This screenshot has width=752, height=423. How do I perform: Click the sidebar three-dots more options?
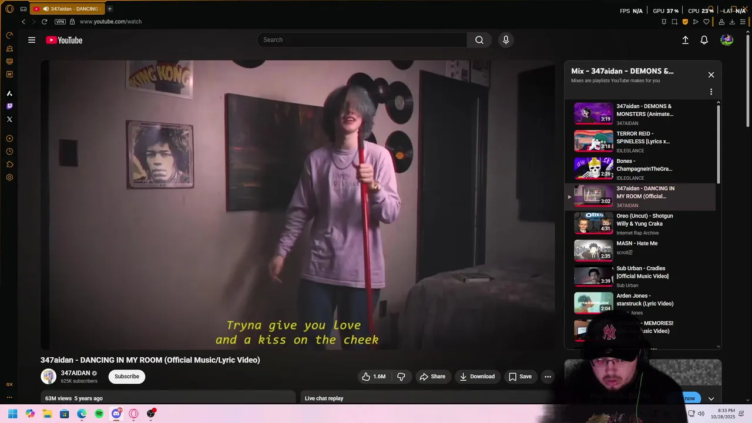9,397
